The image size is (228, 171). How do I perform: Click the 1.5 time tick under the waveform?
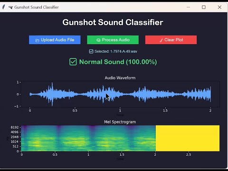tap(165, 110)
